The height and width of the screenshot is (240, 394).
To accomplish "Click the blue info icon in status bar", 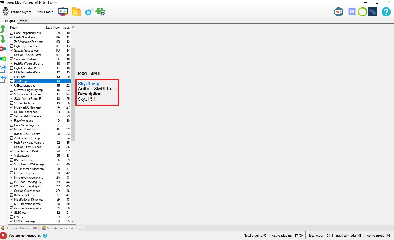I will coord(45,236).
